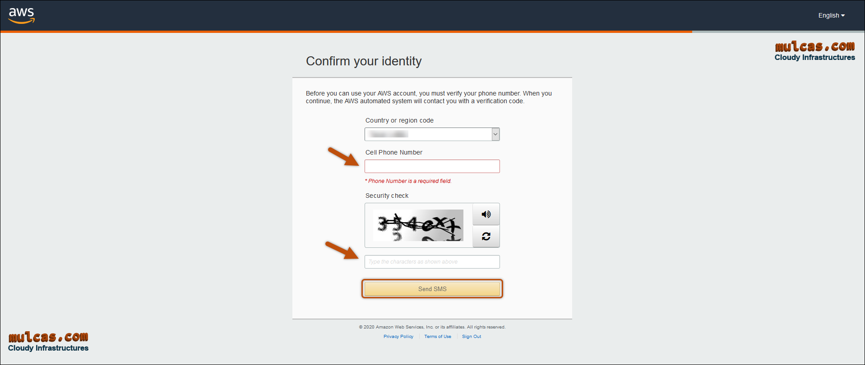
Task: Open the English language dropdown
Action: (831, 15)
